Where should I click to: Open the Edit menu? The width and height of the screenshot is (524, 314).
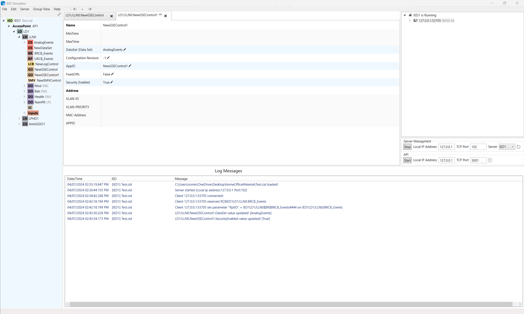pos(14,9)
